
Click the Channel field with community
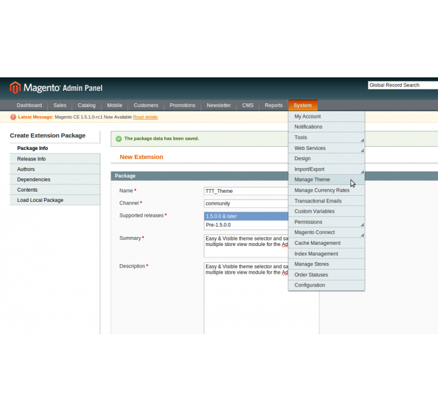(x=246, y=204)
